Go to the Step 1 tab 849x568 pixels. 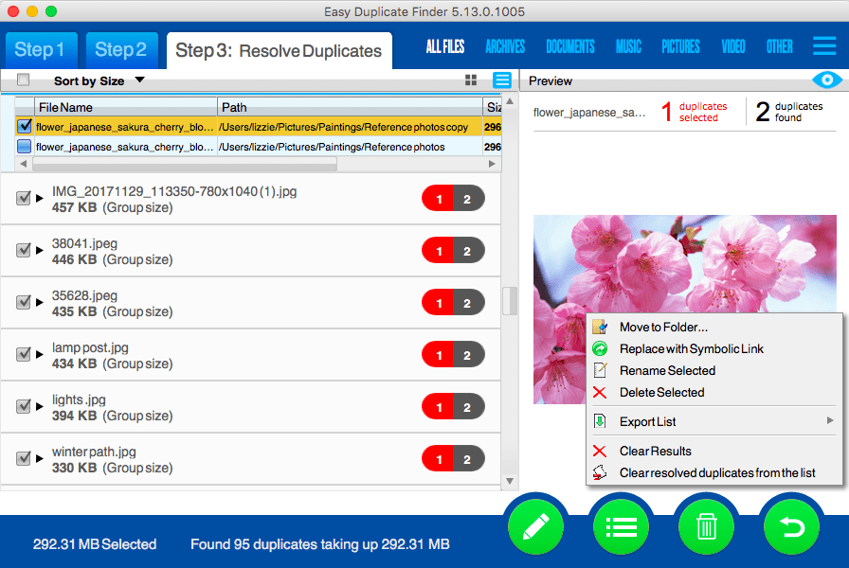pos(41,50)
